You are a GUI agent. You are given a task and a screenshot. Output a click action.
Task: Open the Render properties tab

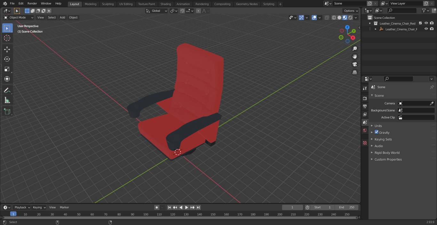365,98
